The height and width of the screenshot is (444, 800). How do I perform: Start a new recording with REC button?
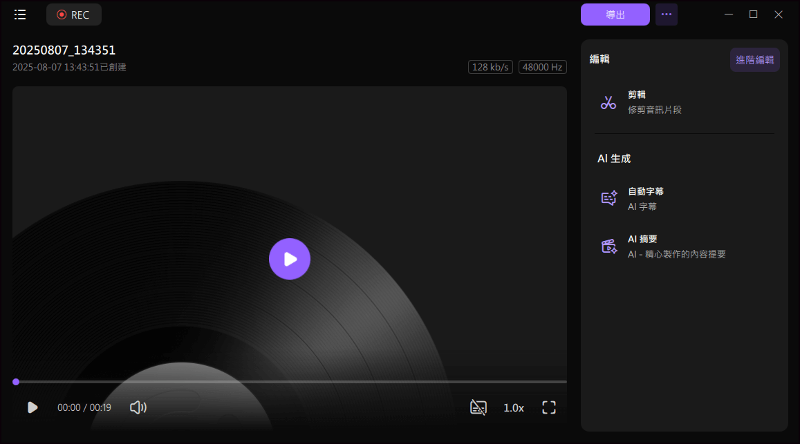73,15
